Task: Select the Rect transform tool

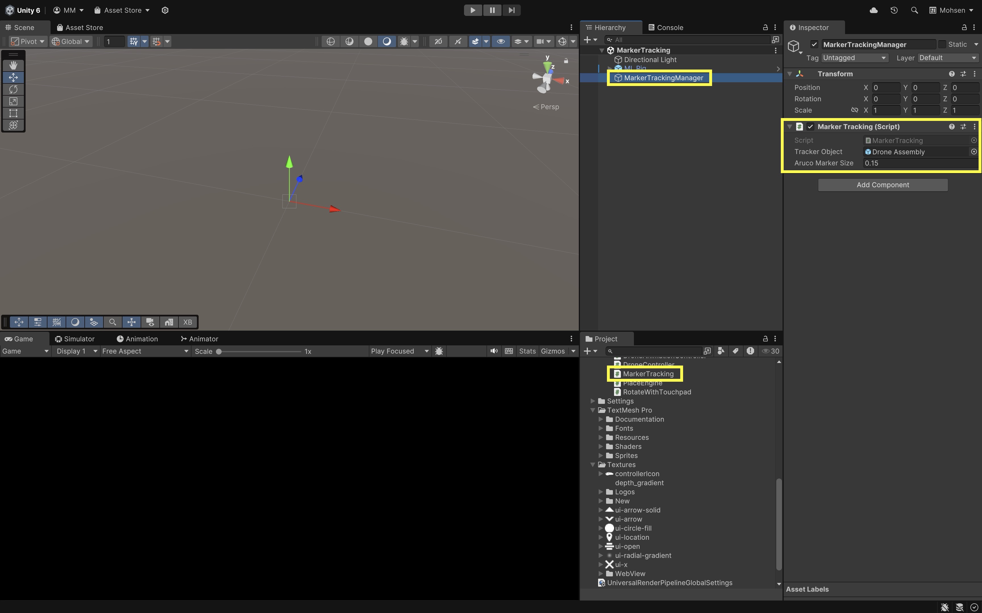Action: coord(13,113)
